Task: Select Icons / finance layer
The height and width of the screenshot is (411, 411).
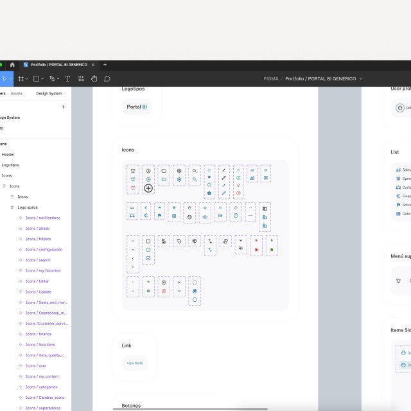Action: click(39, 334)
